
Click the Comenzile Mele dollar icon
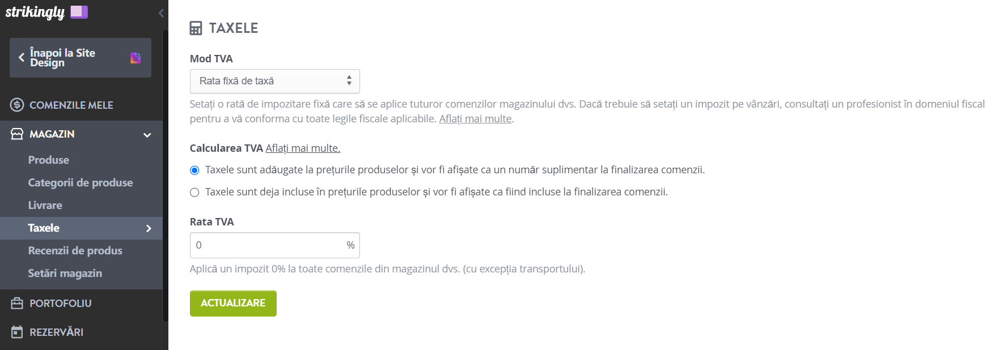coord(17,105)
